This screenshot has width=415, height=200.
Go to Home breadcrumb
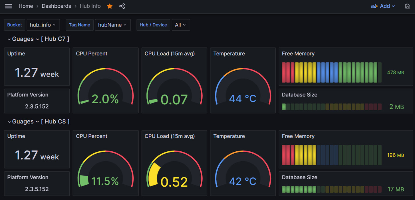pyautogui.click(x=26, y=6)
